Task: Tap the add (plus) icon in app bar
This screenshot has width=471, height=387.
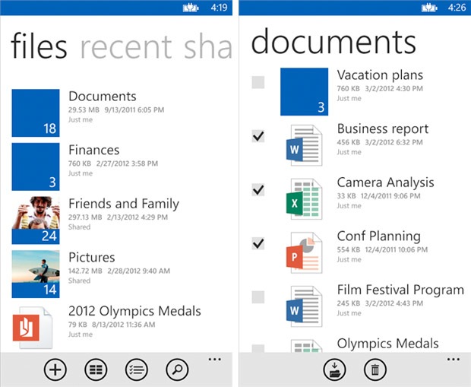Action: 54,370
